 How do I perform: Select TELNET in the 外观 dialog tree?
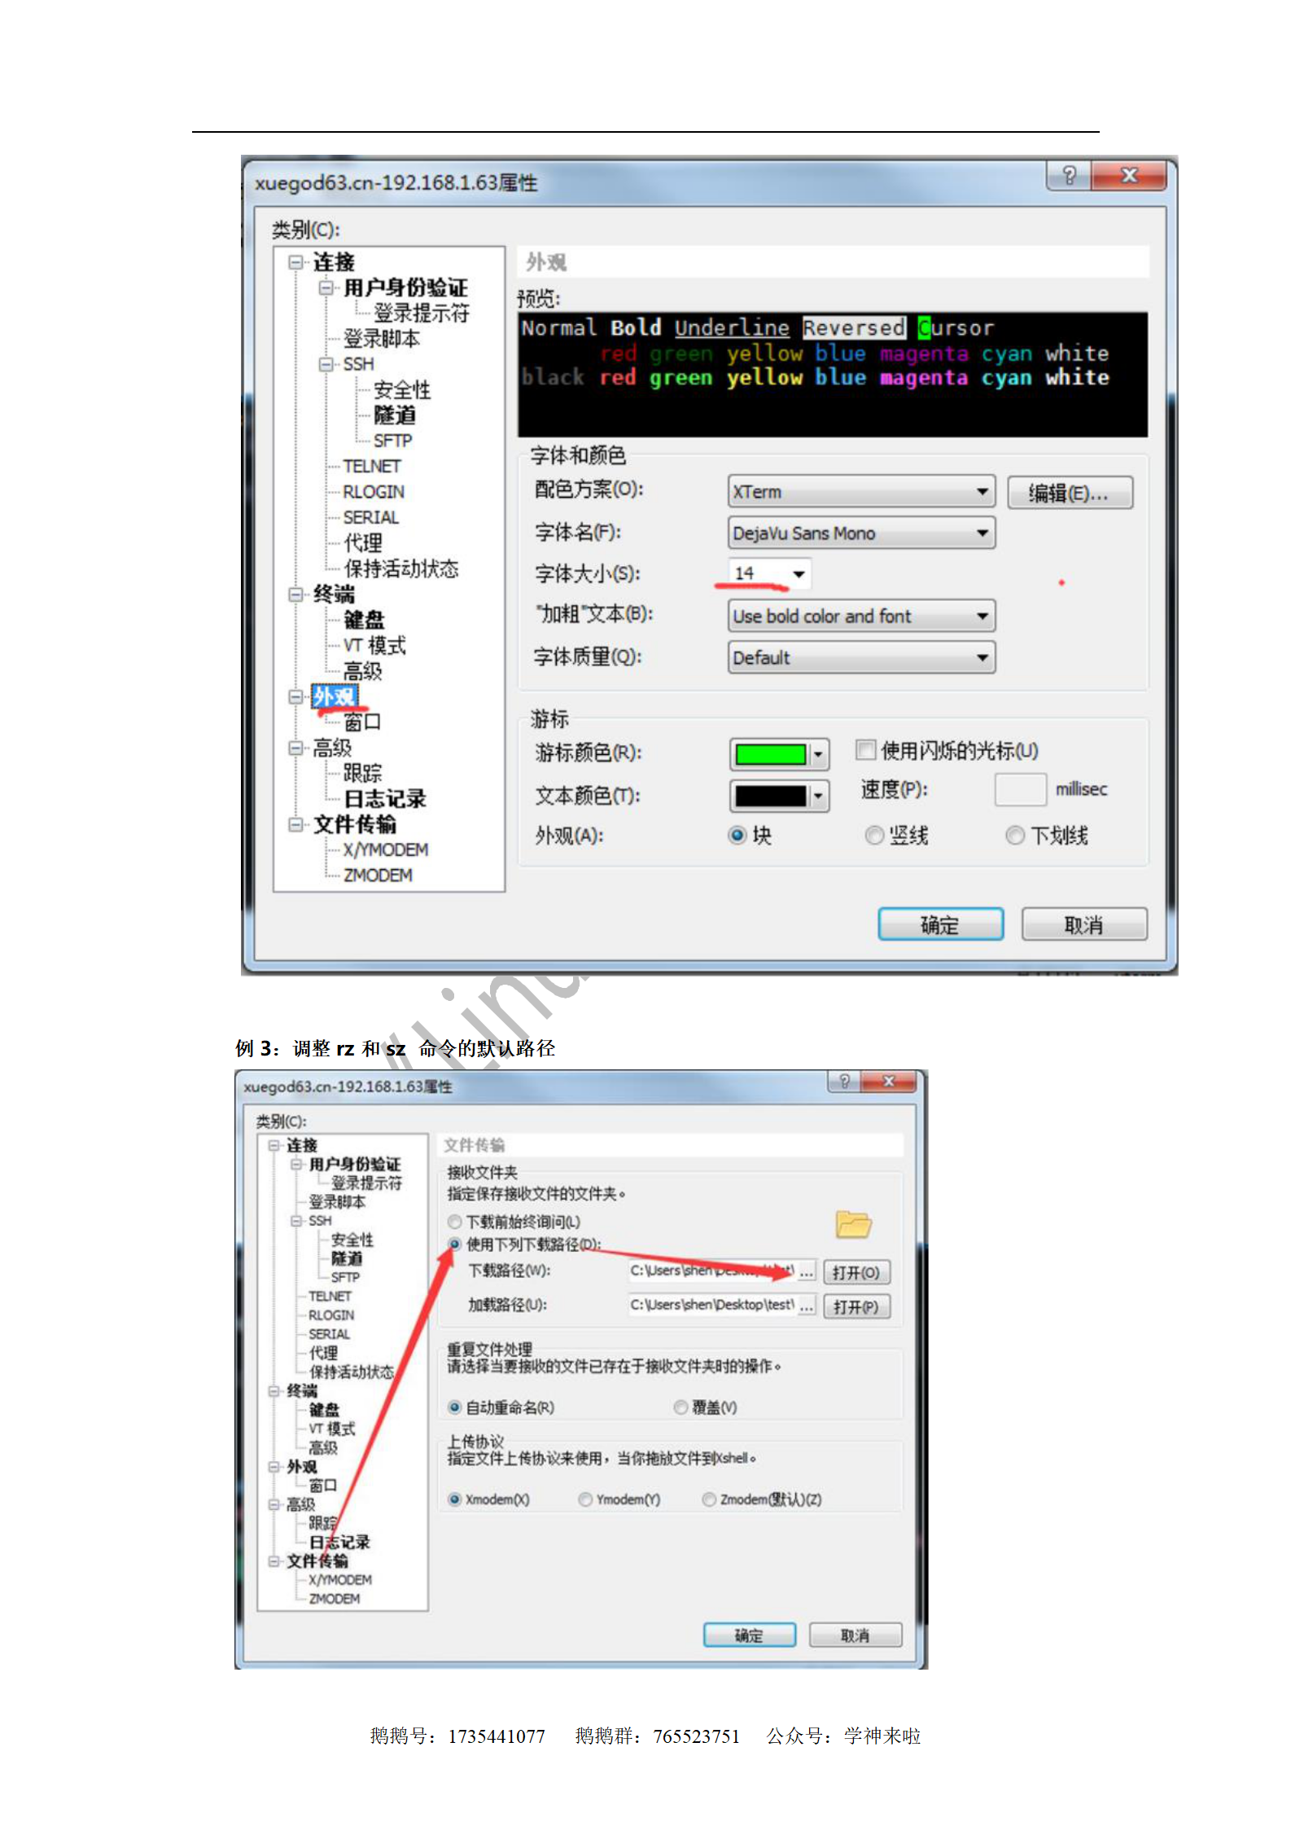[x=372, y=466]
